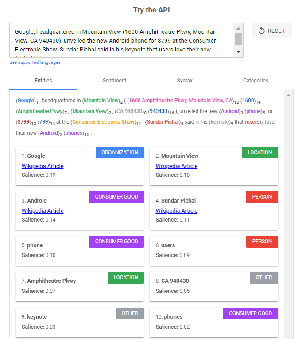Open See supported languages link
The height and width of the screenshot is (339, 302).
[35, 62]
